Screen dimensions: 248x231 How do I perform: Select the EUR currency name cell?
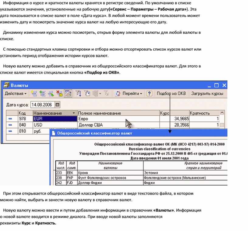coord(55,119)
